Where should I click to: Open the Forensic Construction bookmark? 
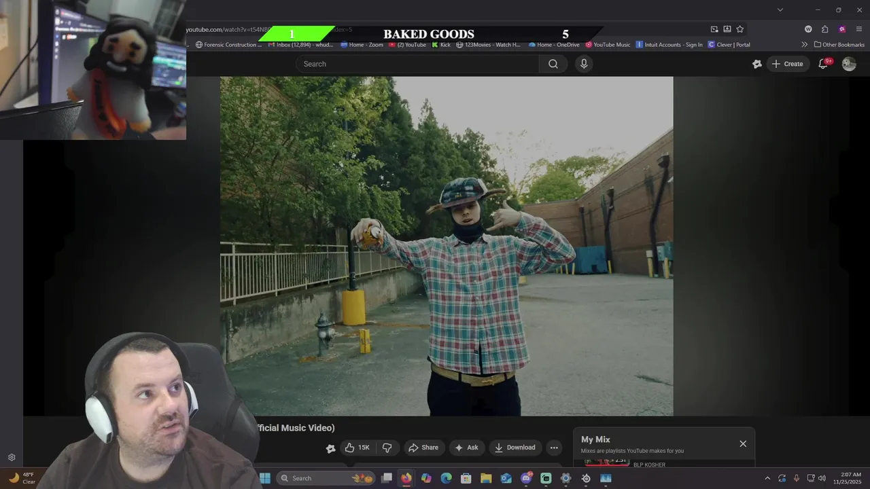pyautogui.click(x=228, y=45)
